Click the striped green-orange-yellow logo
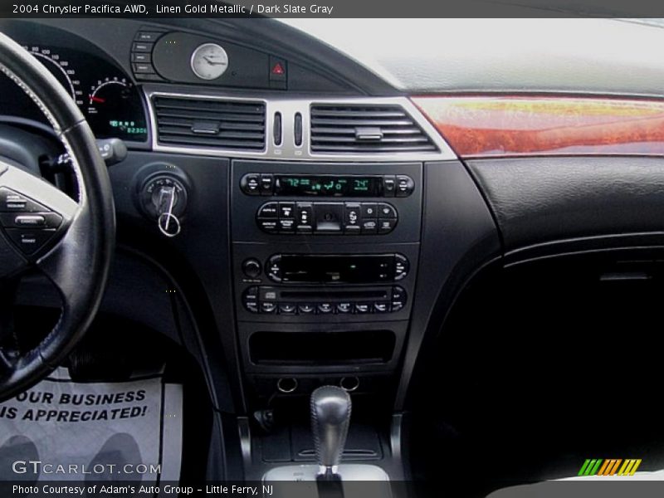The width and height of the screenshot is (664, 498). coord(609,467)
